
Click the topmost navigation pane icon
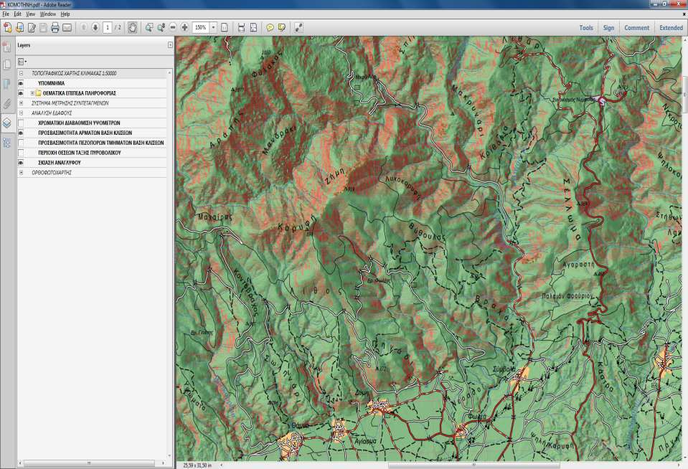click(x=7, y=47)
